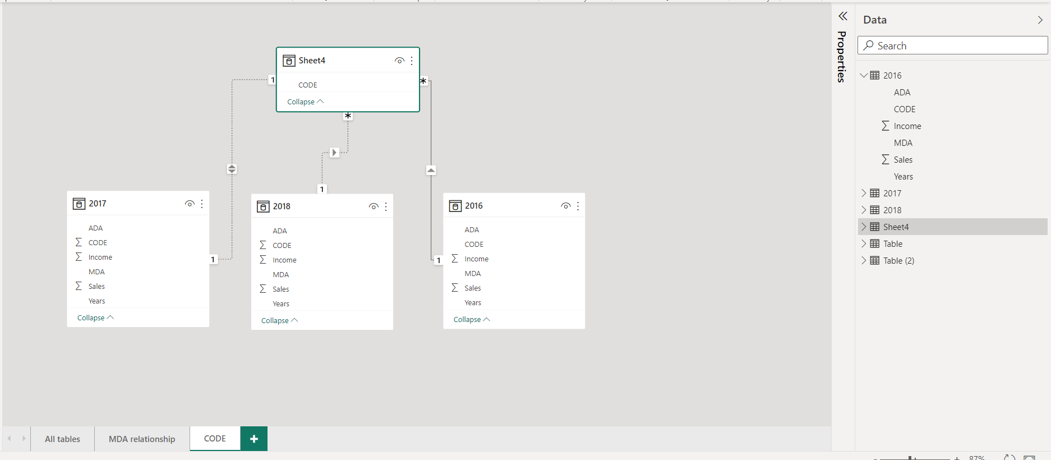Open more options on 2017 card
Viewport: 1051px width, 460px height.
[202, 204]
